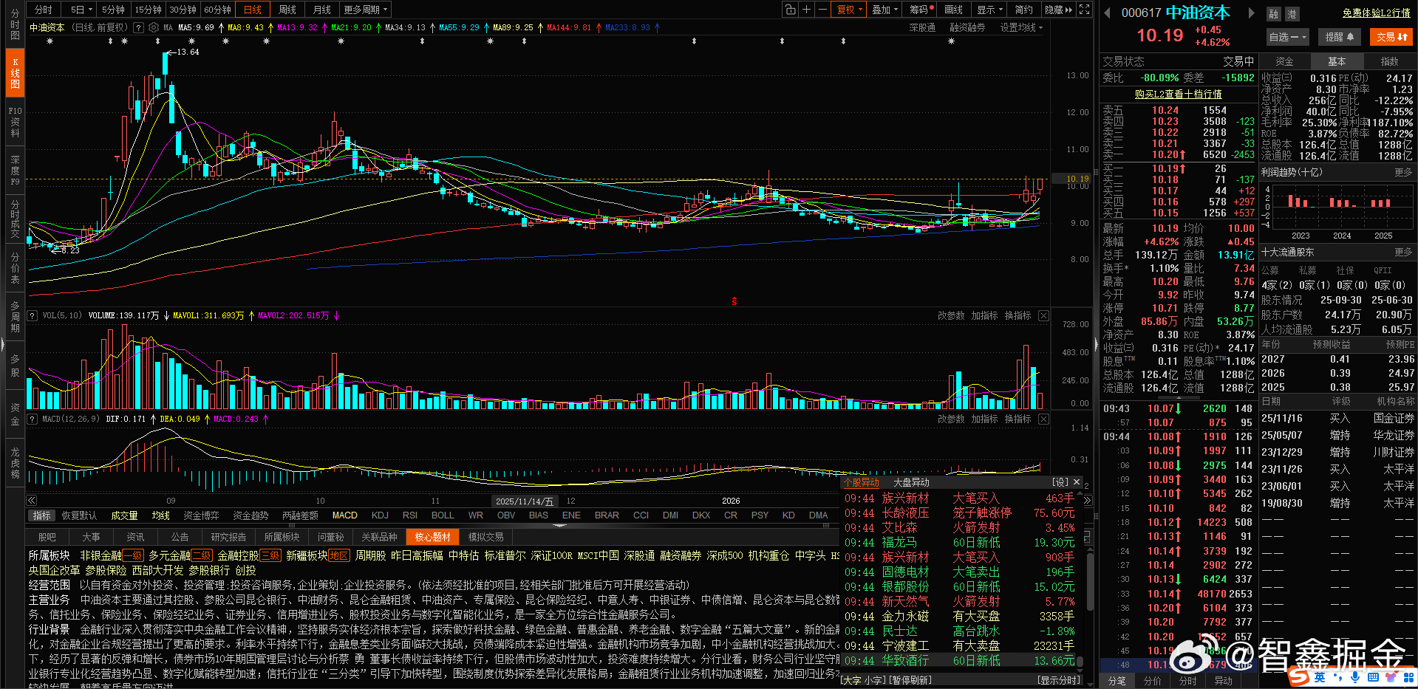This screenshot has width=1418, height=689.
Task: Collapse right panel with splitter arrow
Action: [1096, 344]
